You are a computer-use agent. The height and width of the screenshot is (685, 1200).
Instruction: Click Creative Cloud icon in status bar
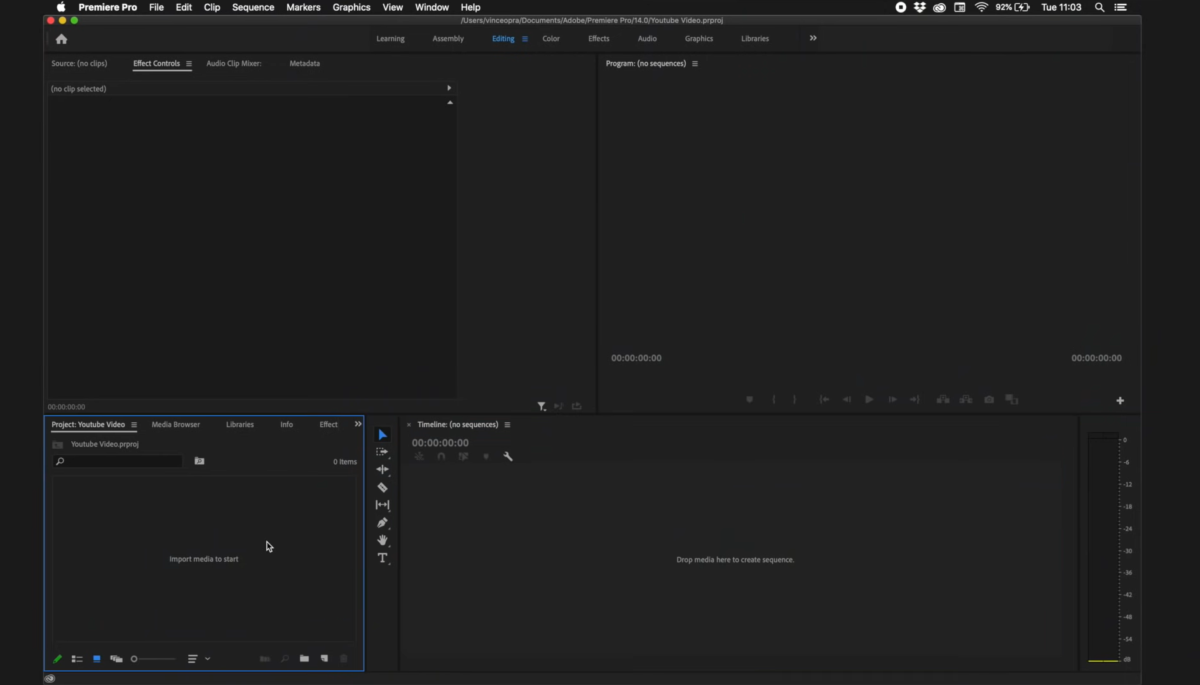50,679
